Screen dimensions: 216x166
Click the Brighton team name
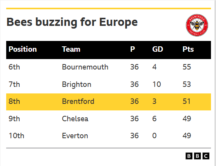(77, 85)
